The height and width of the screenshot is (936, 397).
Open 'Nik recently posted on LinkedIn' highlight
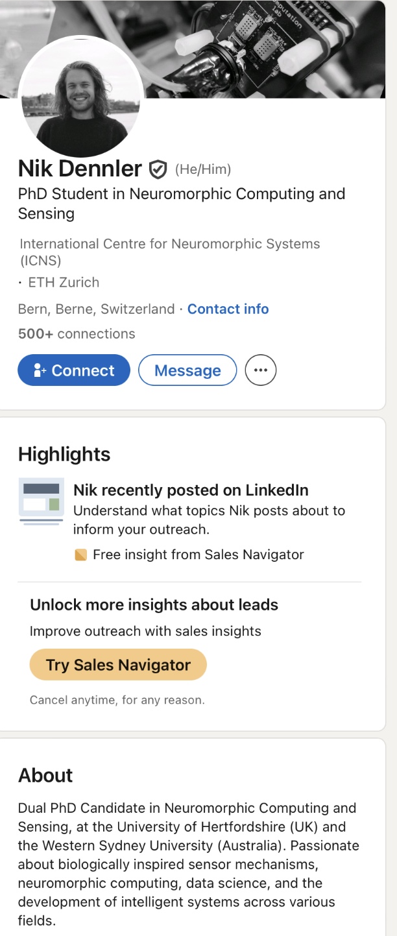pyautogui.click(x=191, y=490)
